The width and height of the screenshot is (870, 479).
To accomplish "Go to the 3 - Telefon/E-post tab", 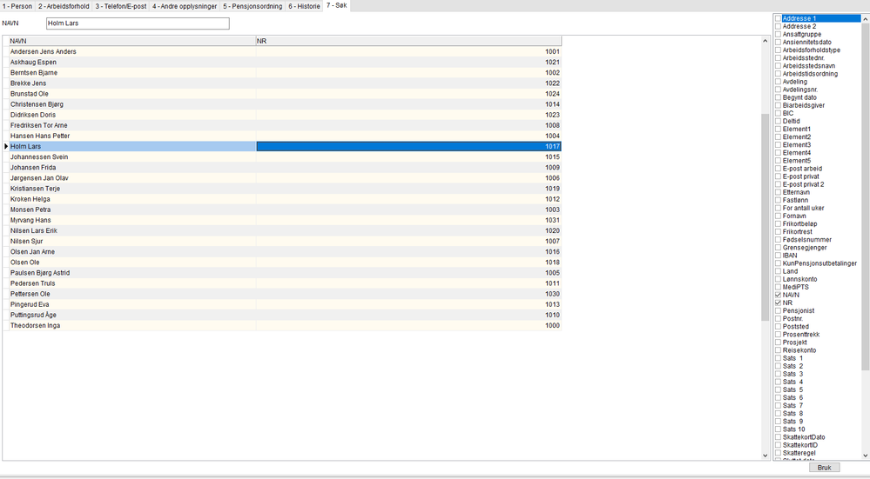I will click(121, 6).
